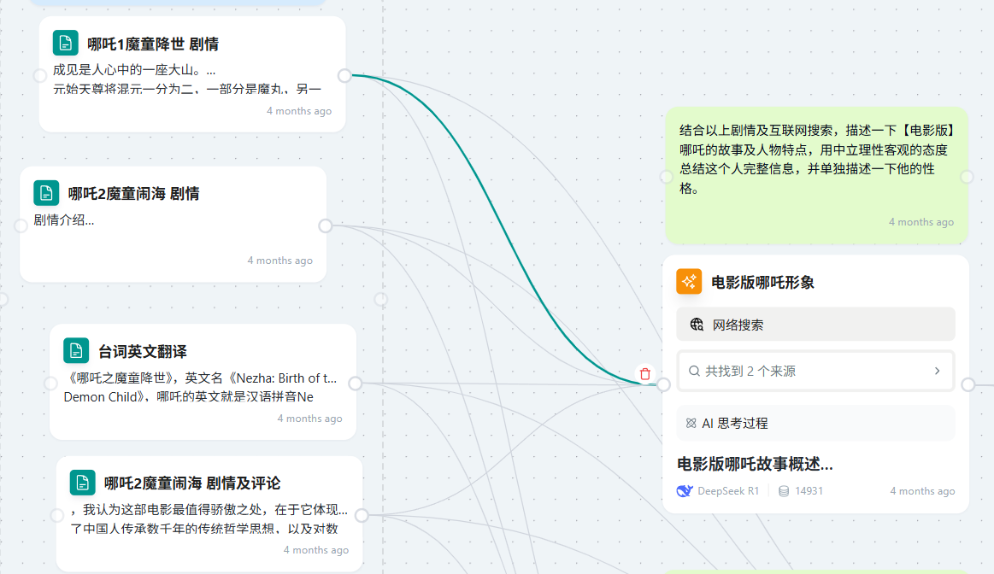Click the document icon of 哪吒2魔童闹海 剧情及评论 card
Image resolution: width=994 pixels, height=574 pixels.
pyautogui.click(x=82, y=482)
